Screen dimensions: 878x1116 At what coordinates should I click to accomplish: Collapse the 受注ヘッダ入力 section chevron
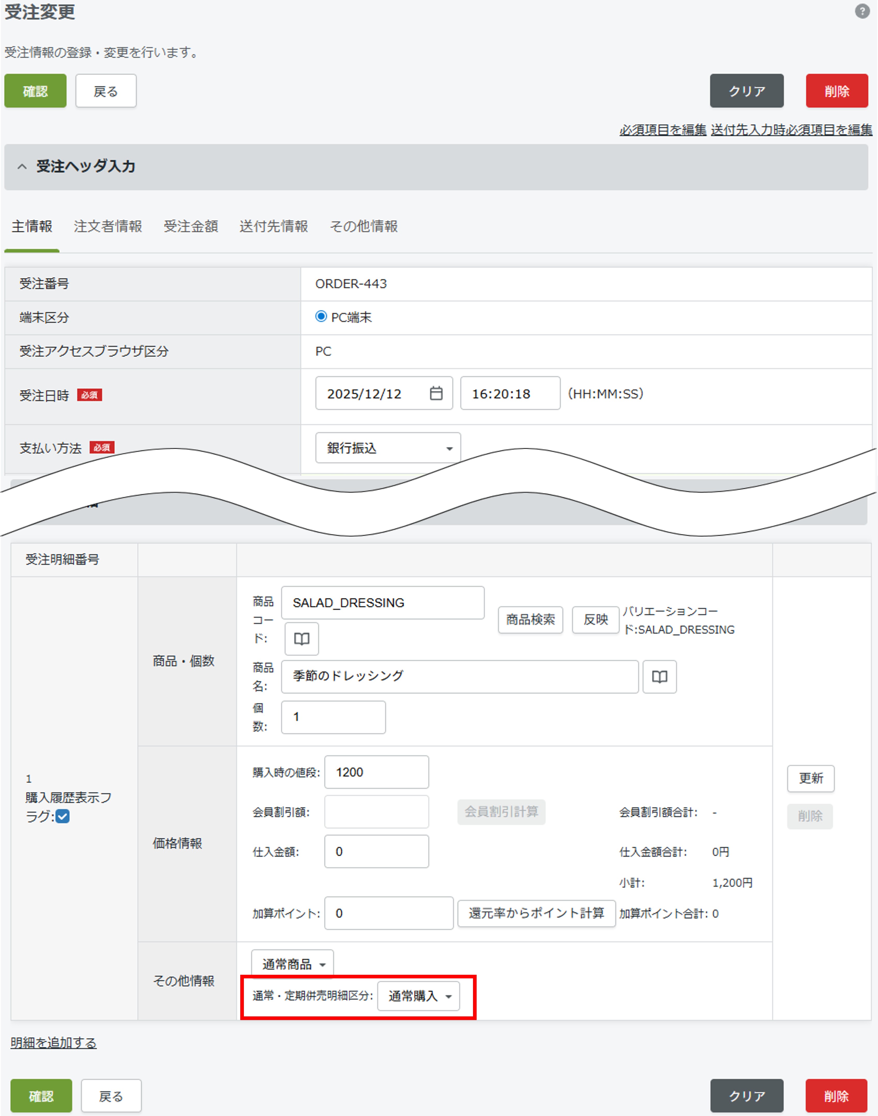point(22,167)
